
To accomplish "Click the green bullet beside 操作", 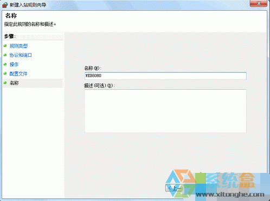I will pyautogui.click(x=5, y=64).
